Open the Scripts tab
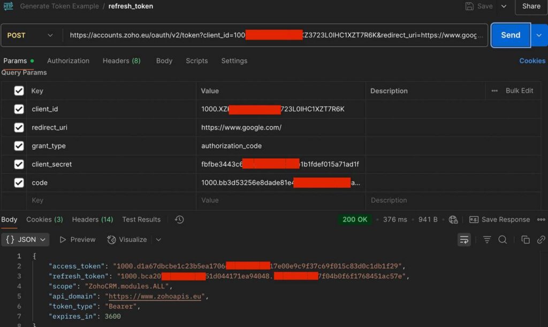The height and width of the screenshot is (327, 548). coord(197,61)
